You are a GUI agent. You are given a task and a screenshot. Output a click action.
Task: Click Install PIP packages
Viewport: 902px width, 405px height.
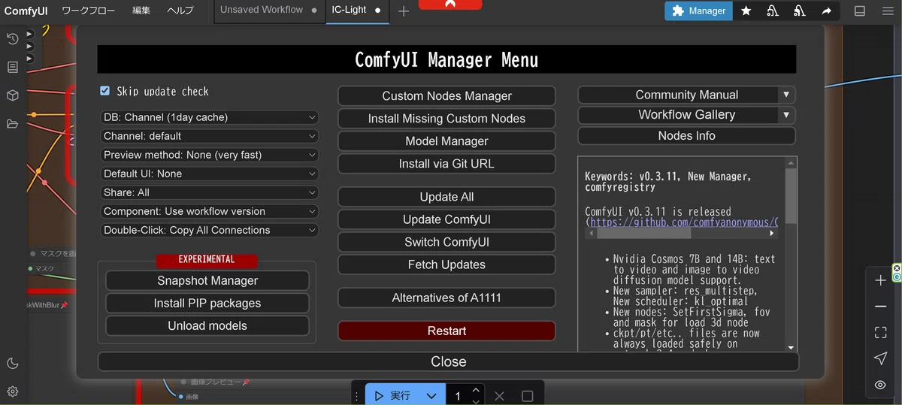point(207,304)
